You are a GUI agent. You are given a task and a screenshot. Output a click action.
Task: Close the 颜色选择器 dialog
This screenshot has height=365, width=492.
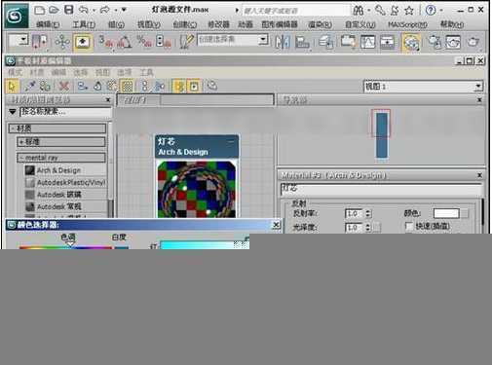coord(276,225)
